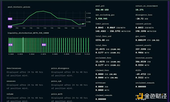
Task: Click the invested_assets label
Action: click(144, 58)
